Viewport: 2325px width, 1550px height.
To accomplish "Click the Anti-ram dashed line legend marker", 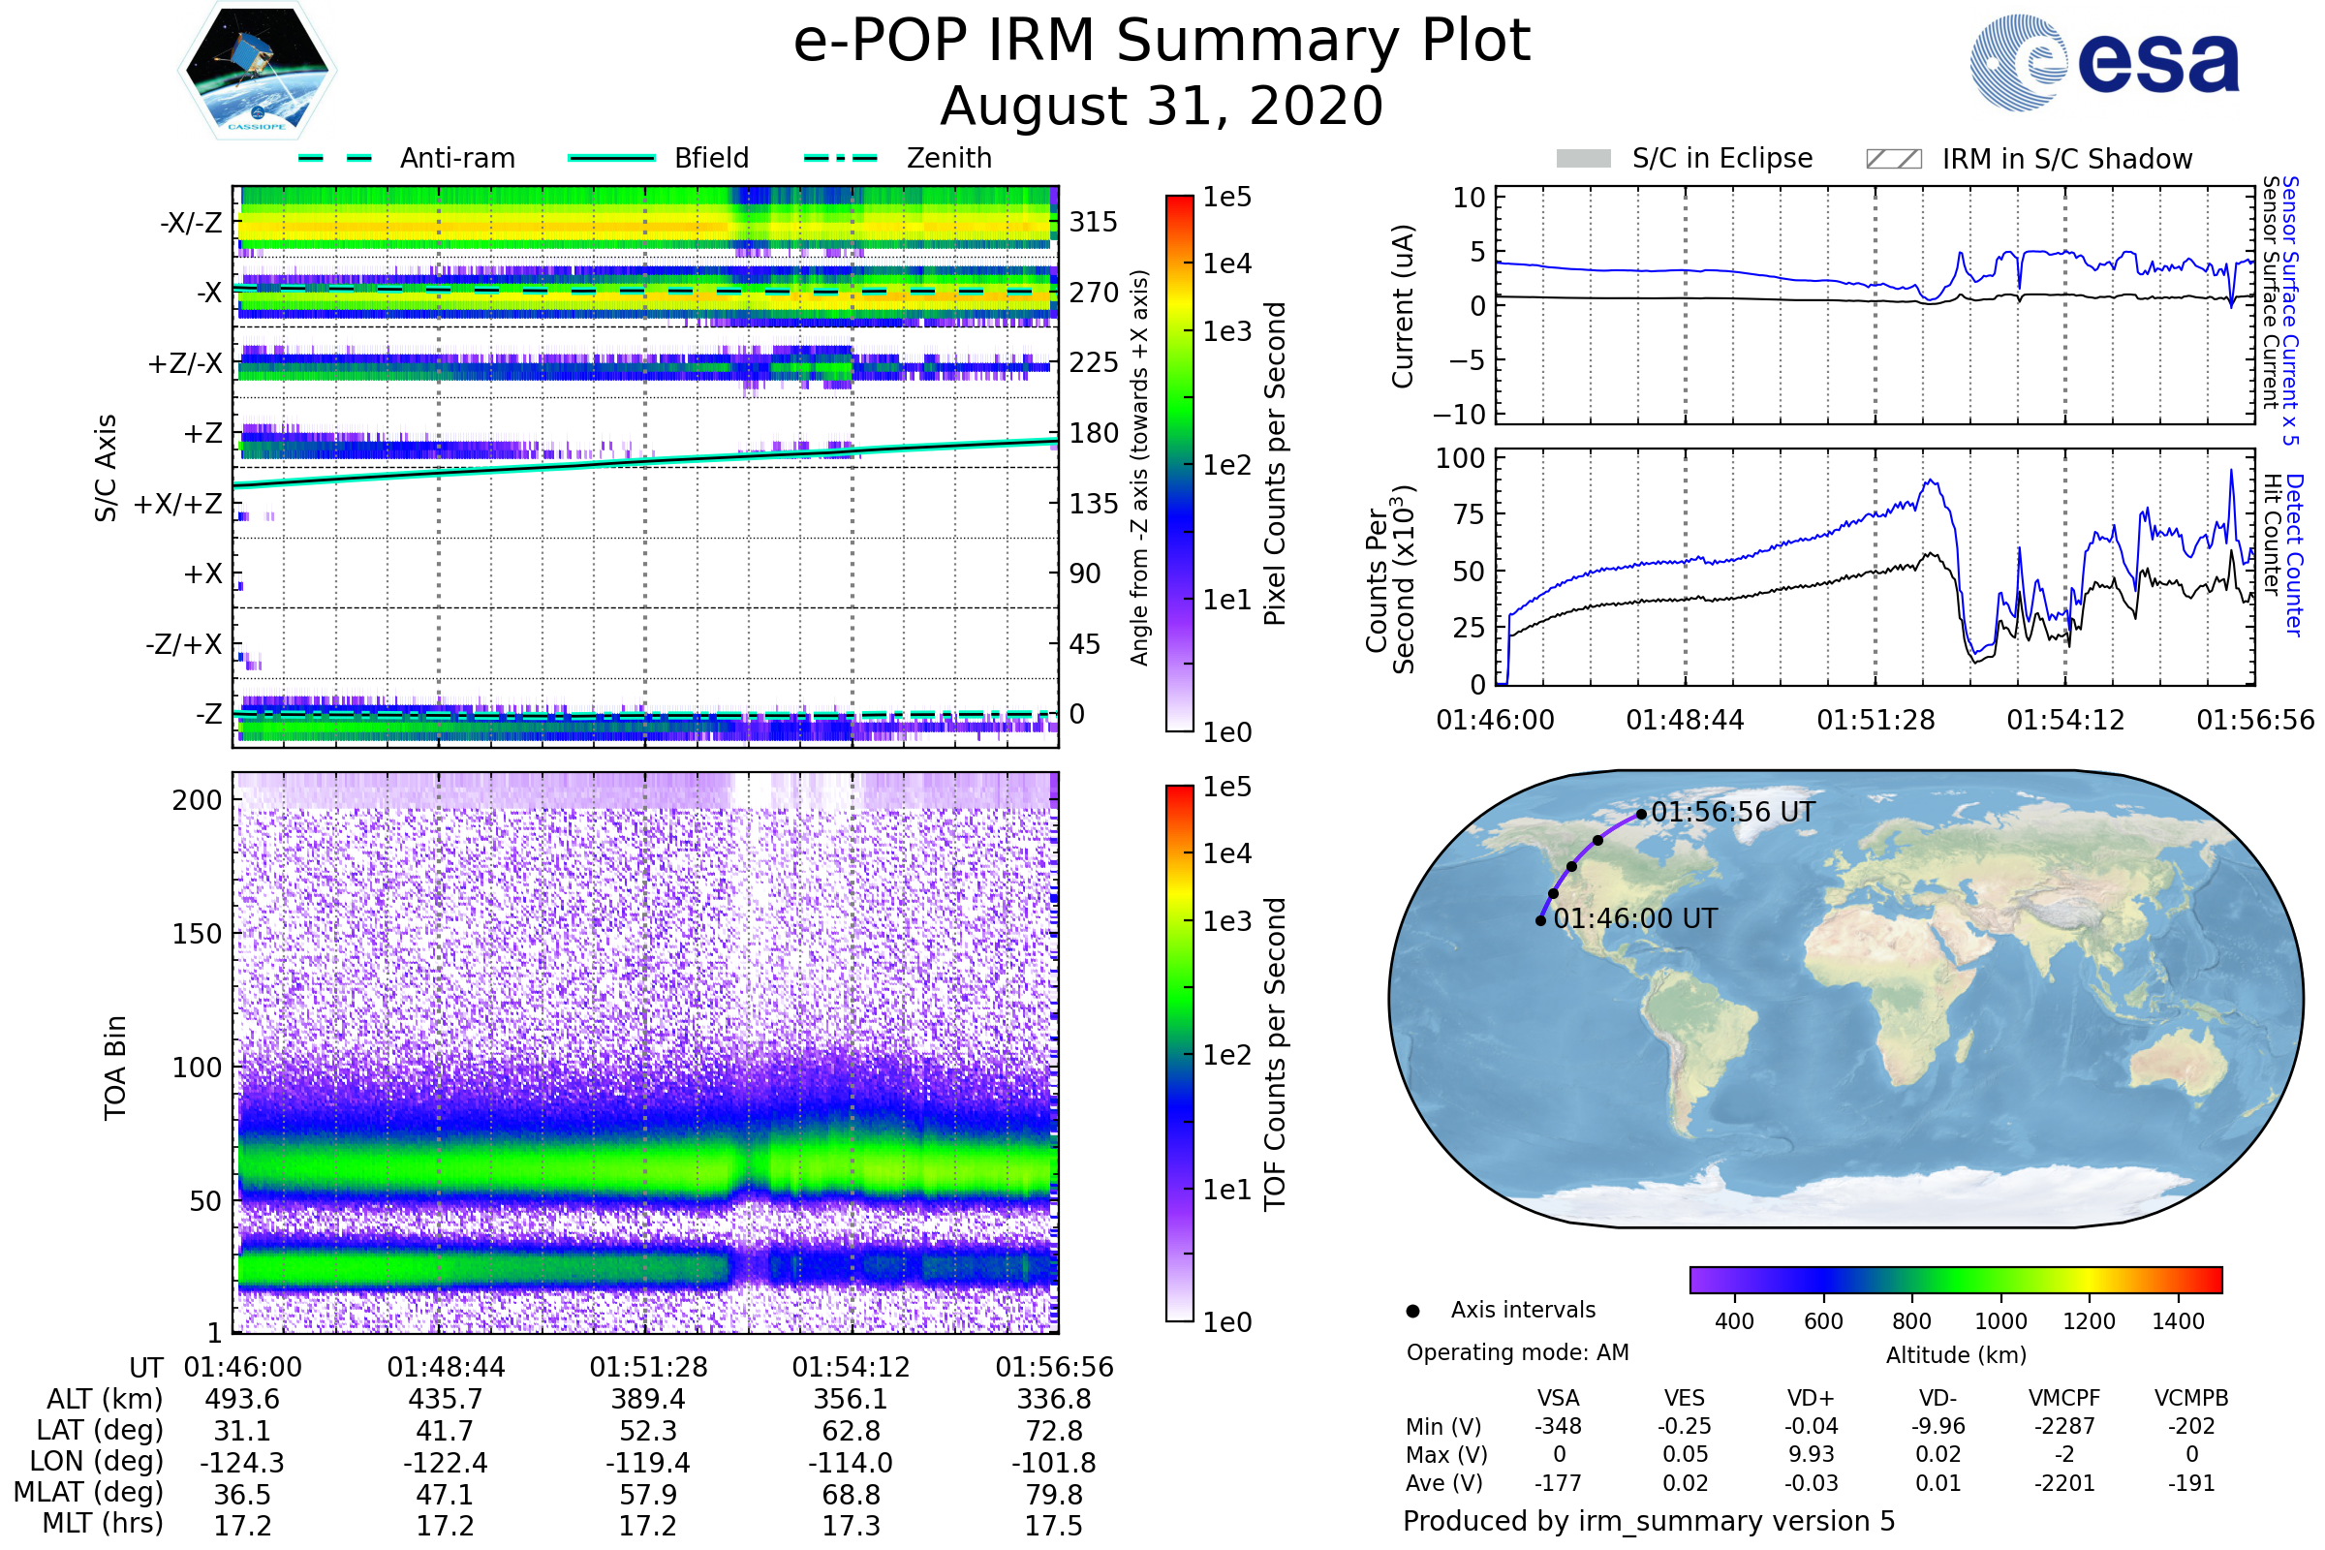I will (335, 158).
